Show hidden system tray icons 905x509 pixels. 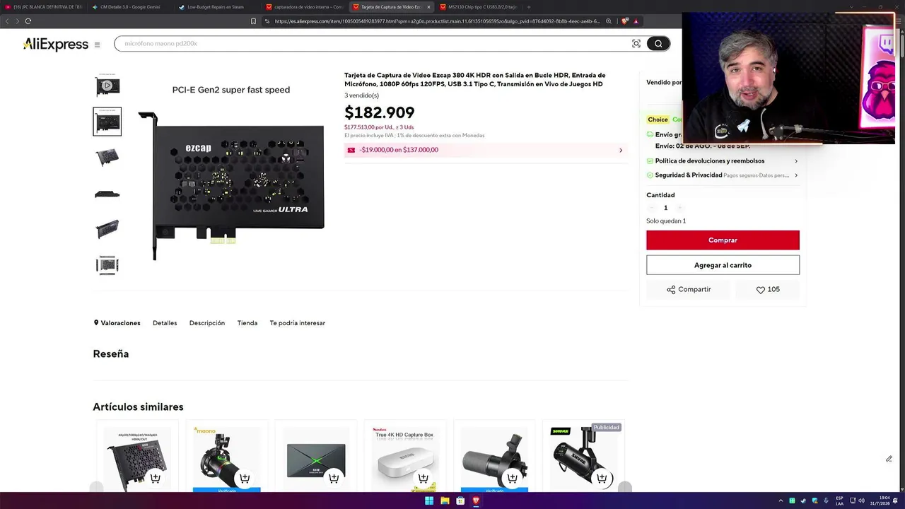coord(781,501)
